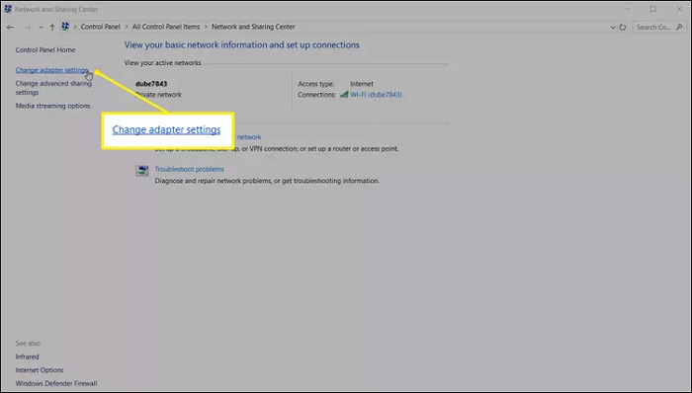Minimize the Network and Sharing Center window
Viewport: 692px width, 393px height.
click(627, 9)
